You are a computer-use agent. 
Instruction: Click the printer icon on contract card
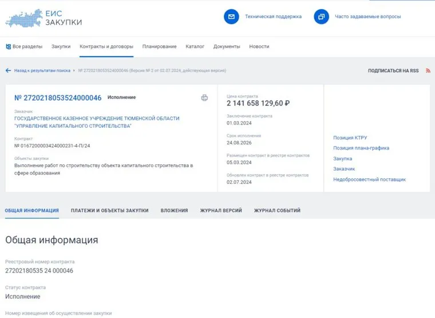[x=204, y=98]
